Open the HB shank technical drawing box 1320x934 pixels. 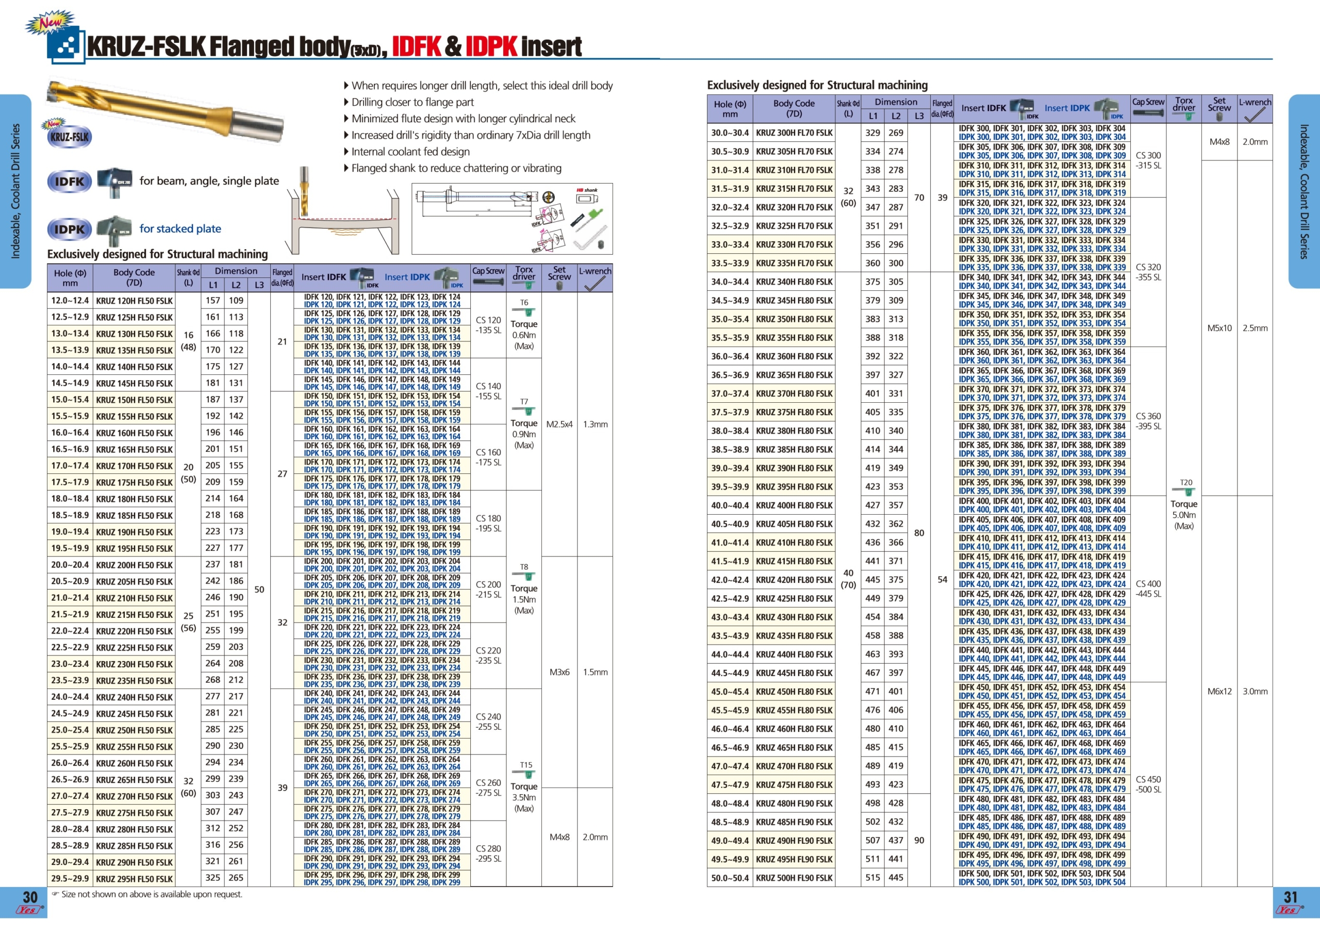coord(512,219)
